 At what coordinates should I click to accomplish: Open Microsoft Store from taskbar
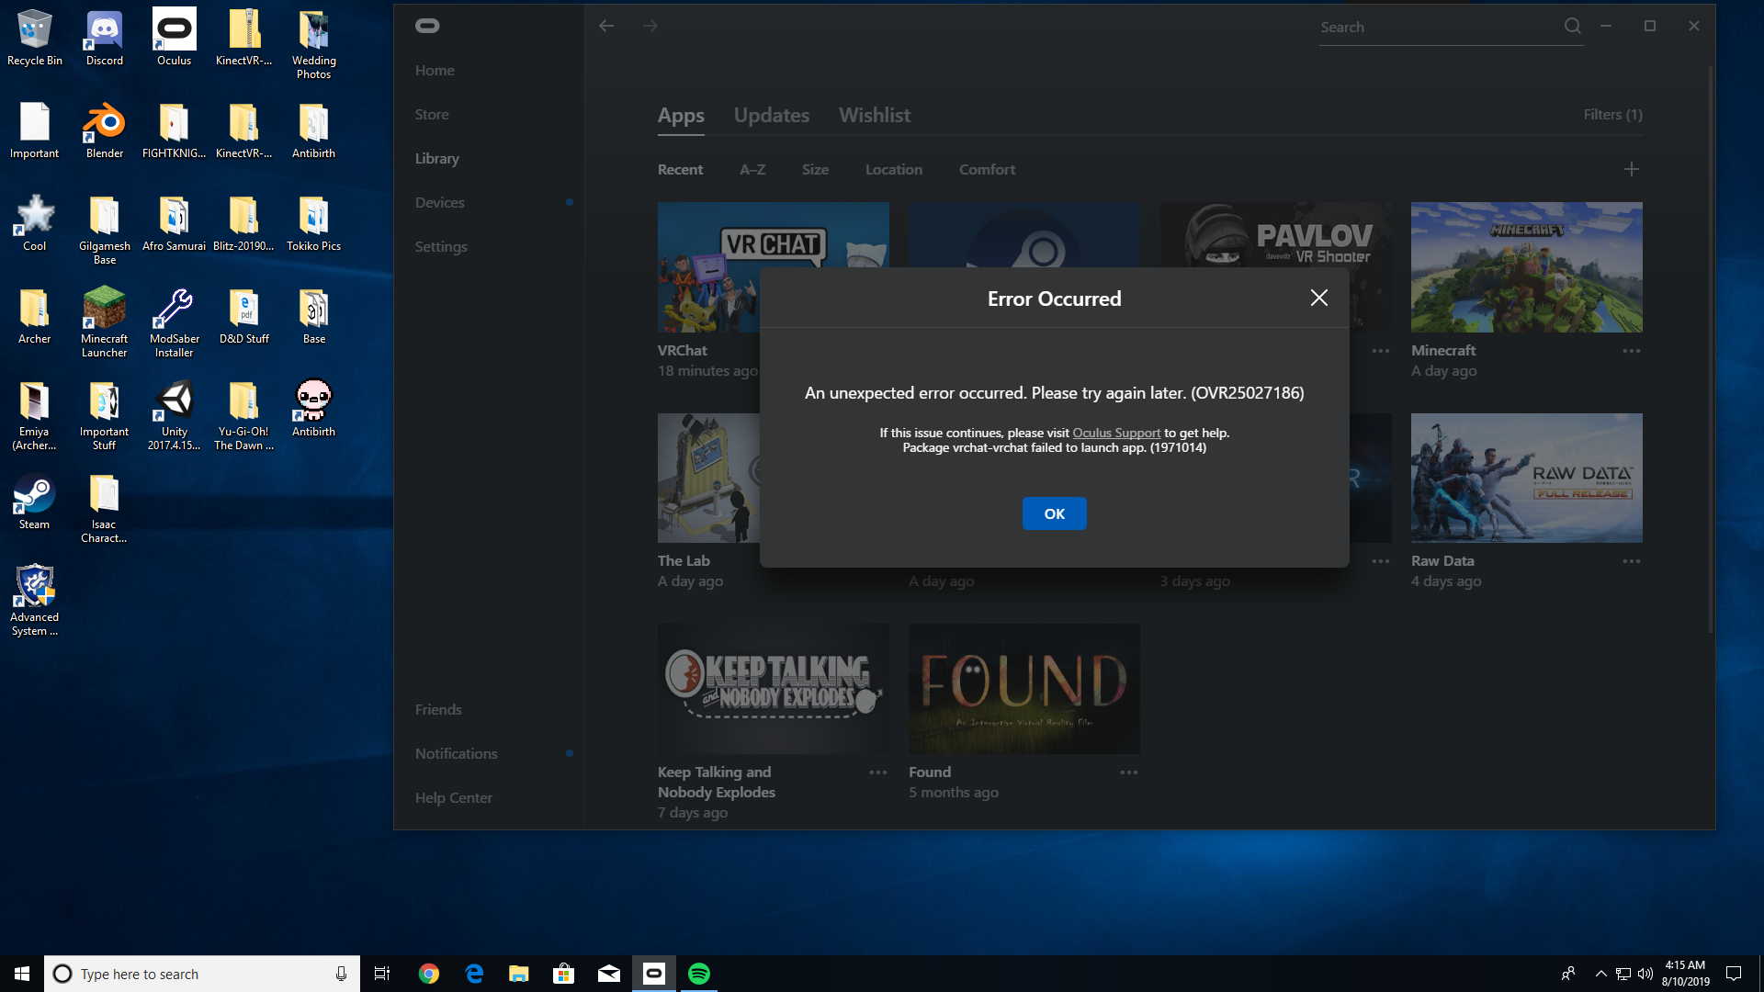click(564, 974)
